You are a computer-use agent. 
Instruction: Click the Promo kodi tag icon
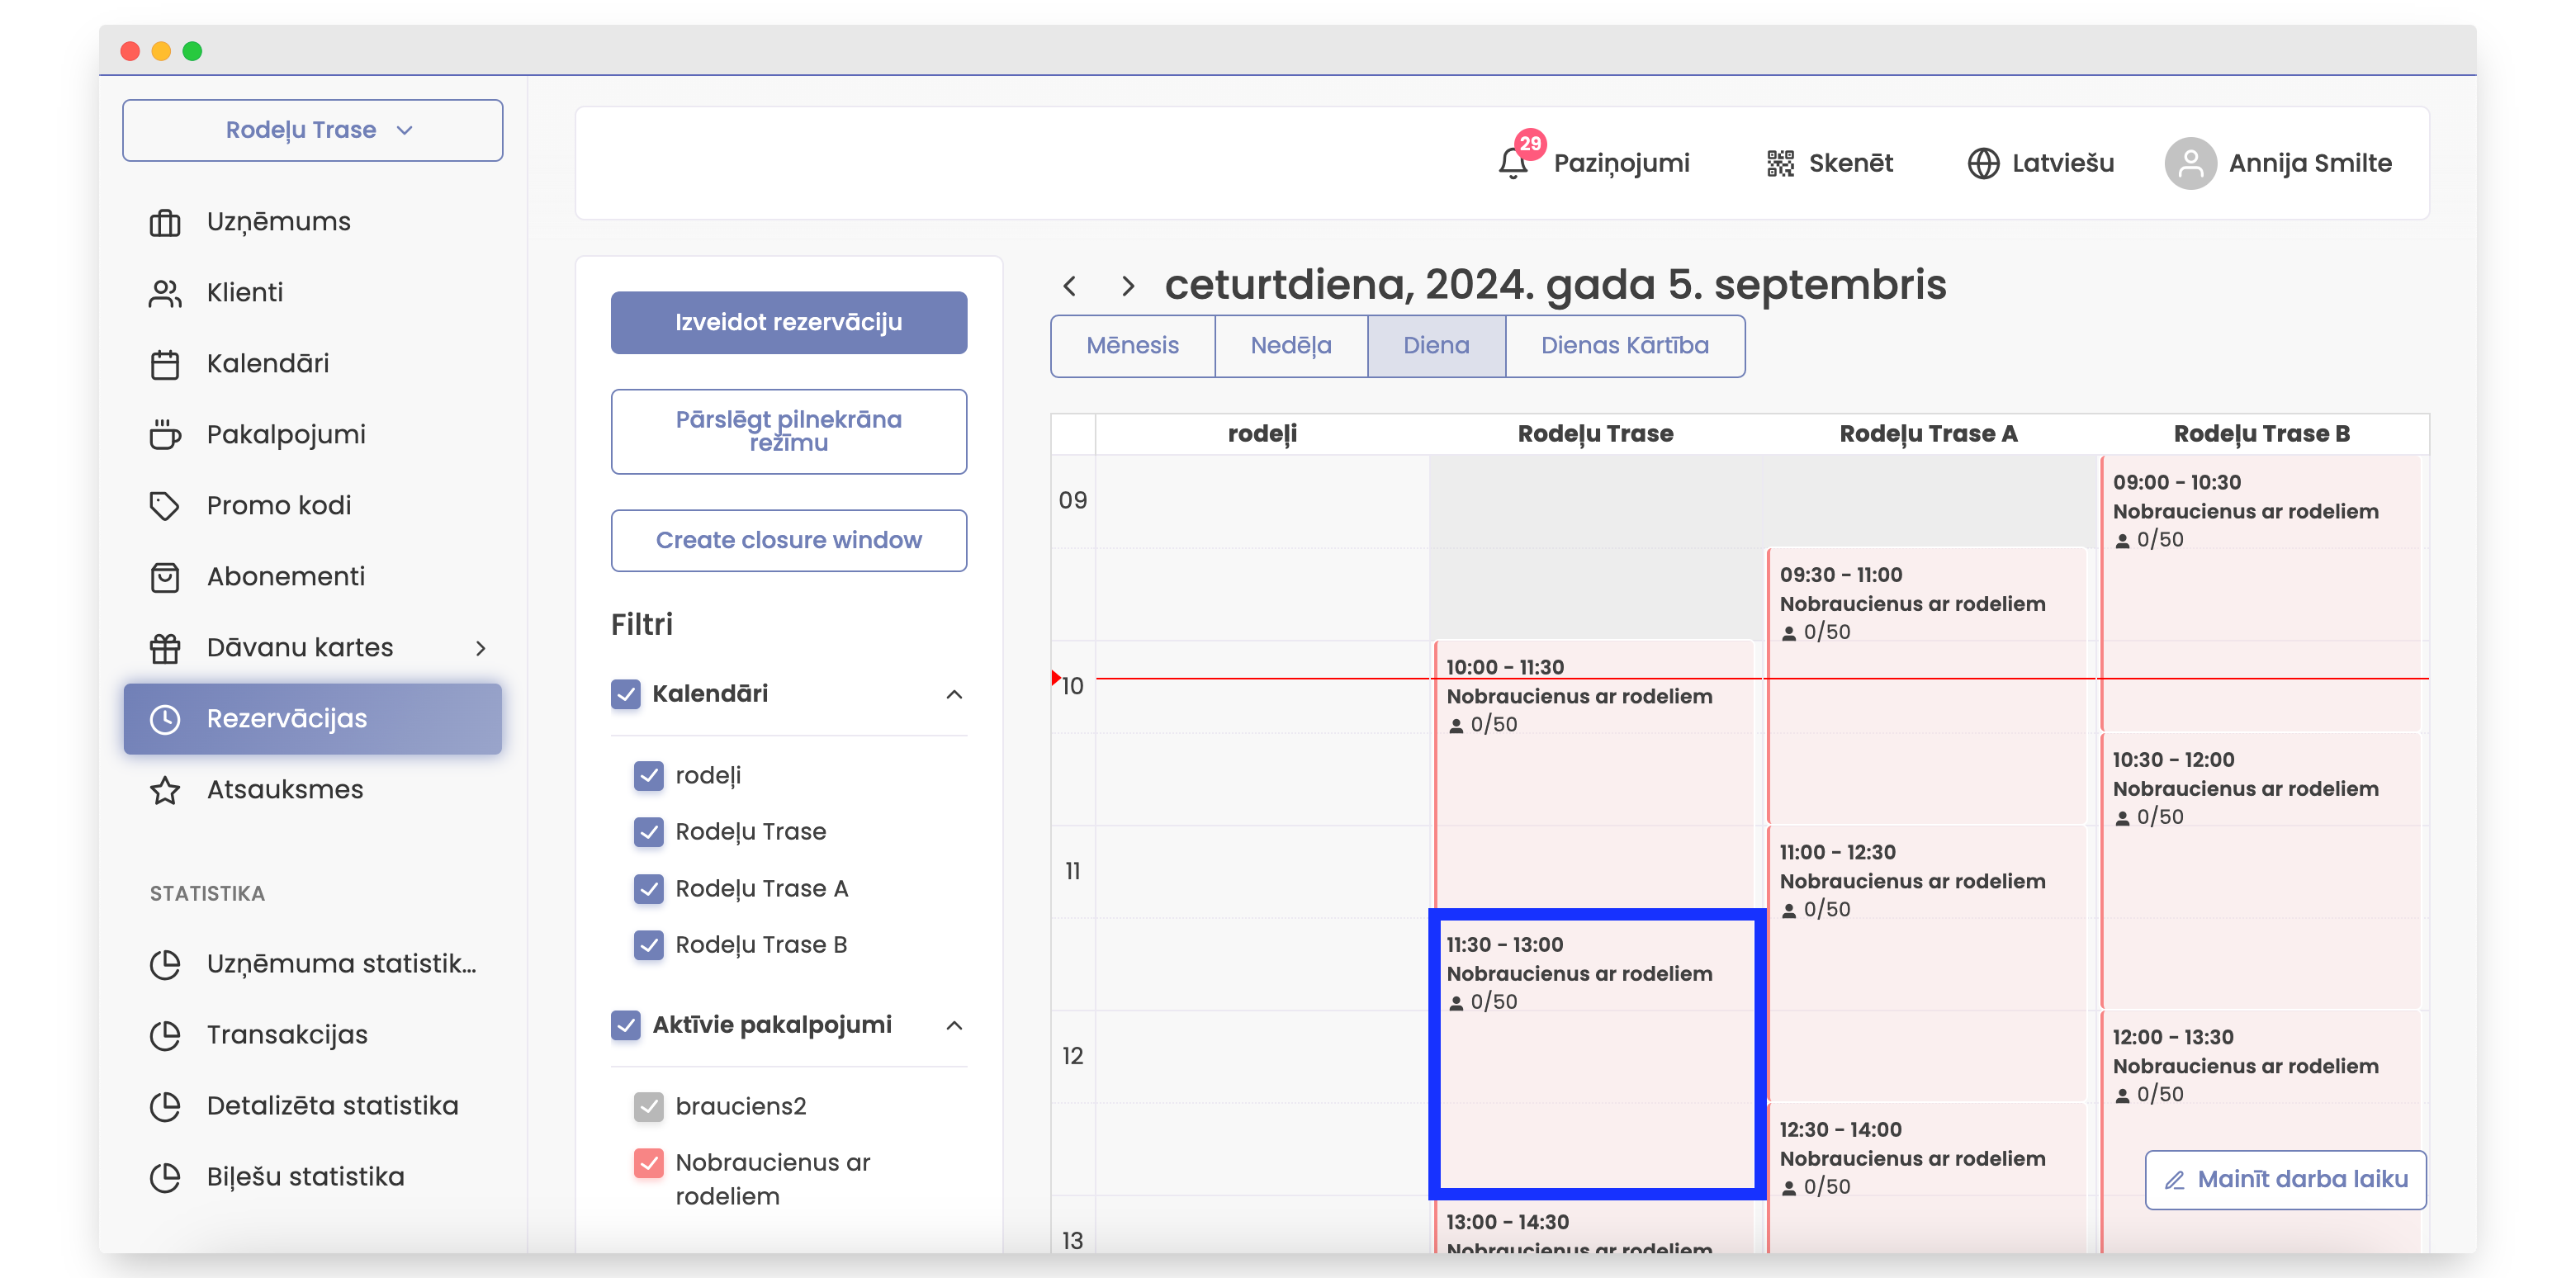(x=165, y=506)
